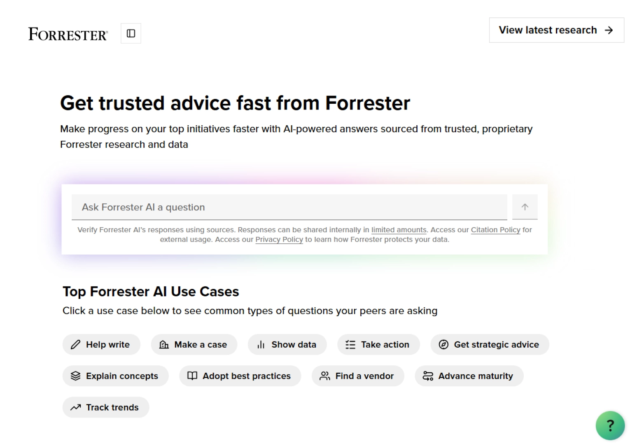Toggle the sidebar panel icon
637x446 pixels.
(x=131, y=33)
